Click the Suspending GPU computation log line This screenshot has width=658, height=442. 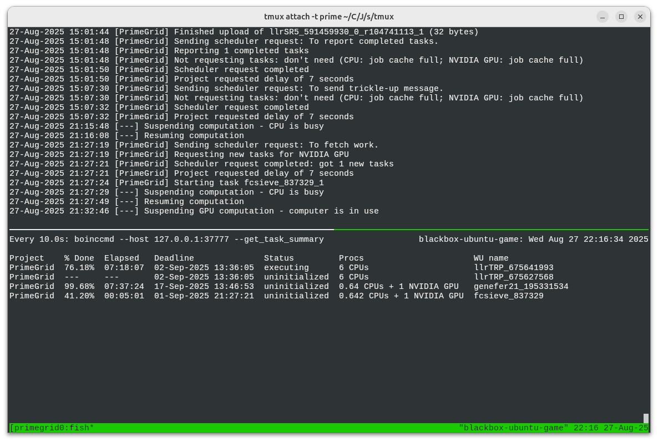coord(194,211)
